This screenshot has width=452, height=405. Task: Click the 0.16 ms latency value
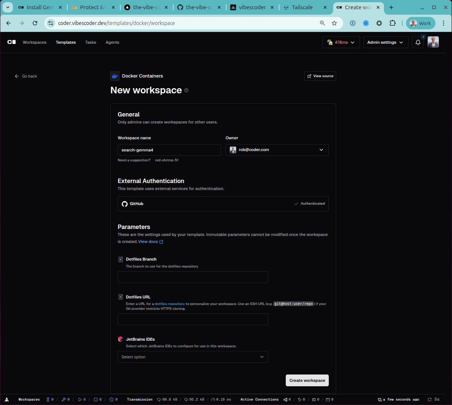tap(224, 399)
